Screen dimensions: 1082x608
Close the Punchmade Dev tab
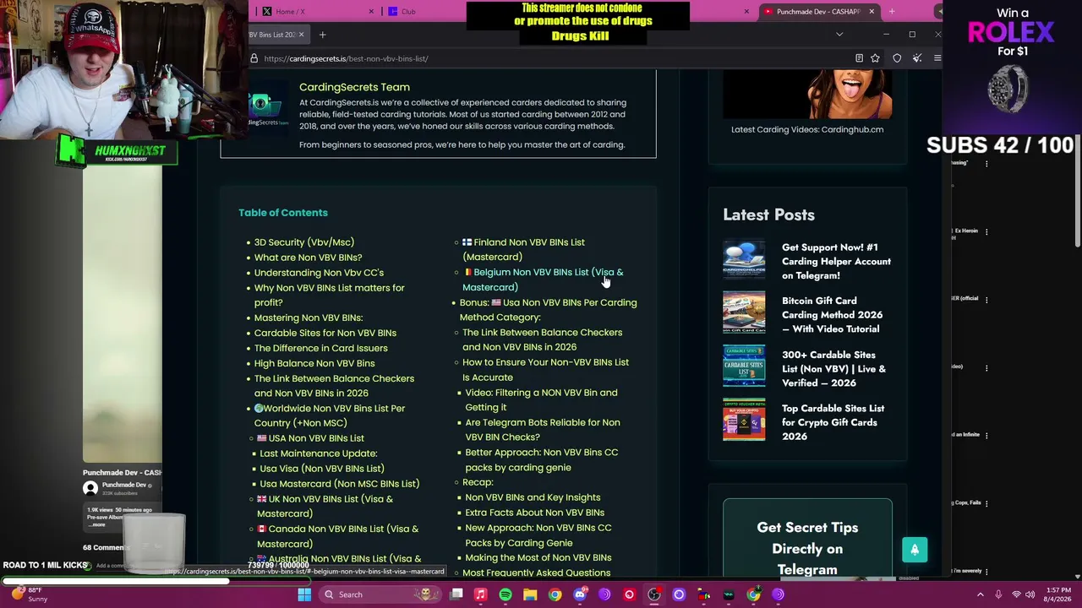(871, 11)
